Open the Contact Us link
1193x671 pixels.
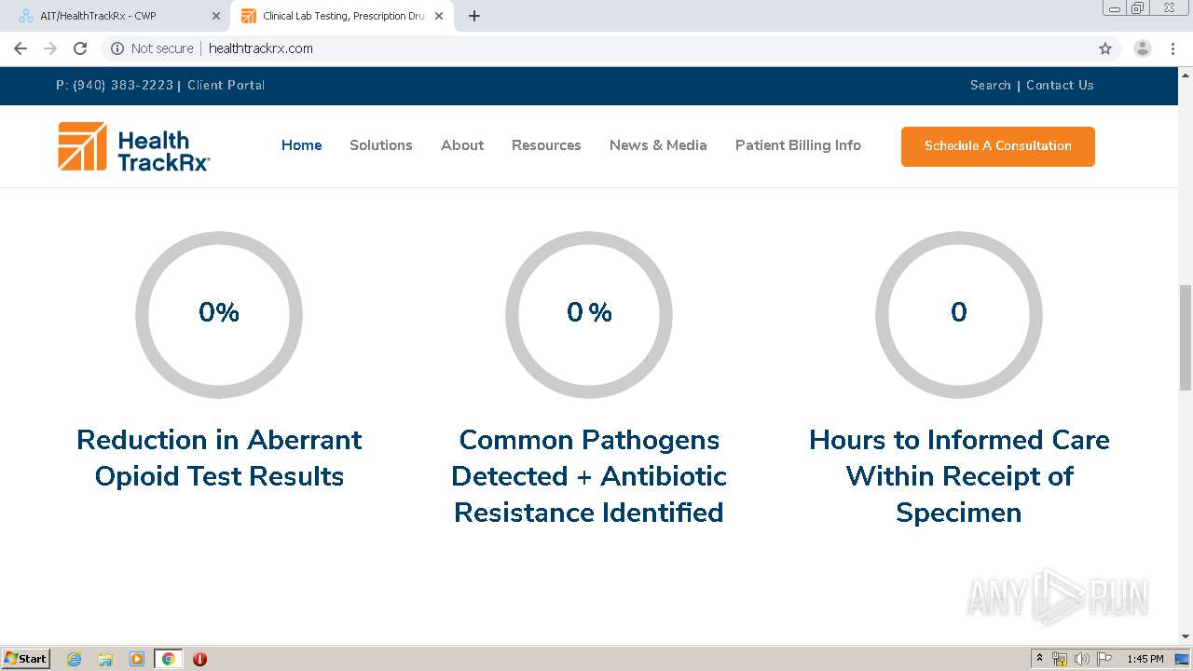click(x=1060, y=85)
